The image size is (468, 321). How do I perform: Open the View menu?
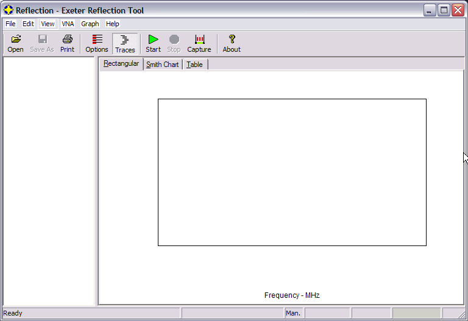[x=48, y=24]
